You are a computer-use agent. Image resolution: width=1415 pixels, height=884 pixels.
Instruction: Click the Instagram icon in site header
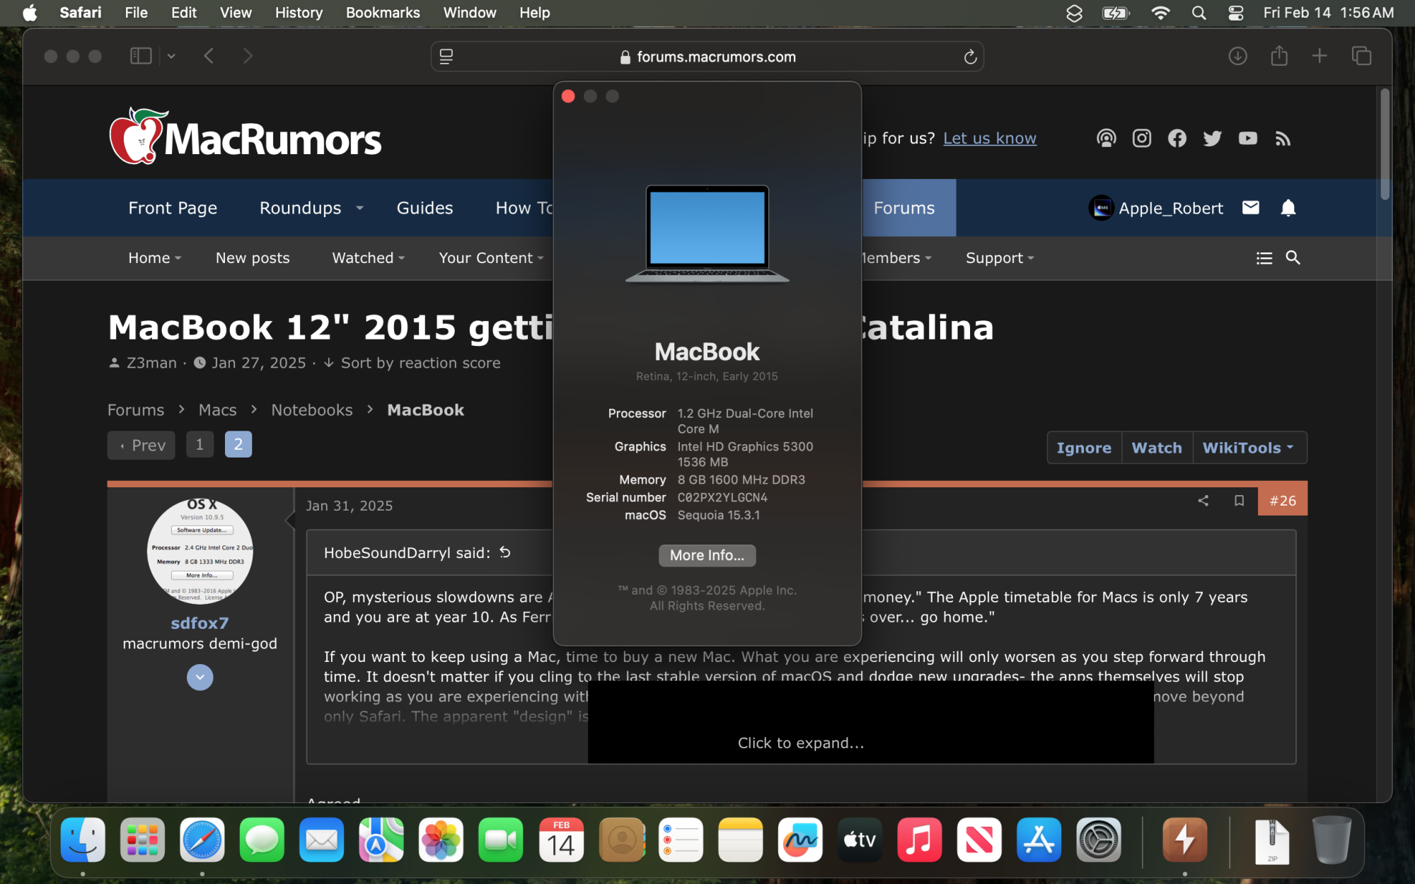coord(1141,138)
